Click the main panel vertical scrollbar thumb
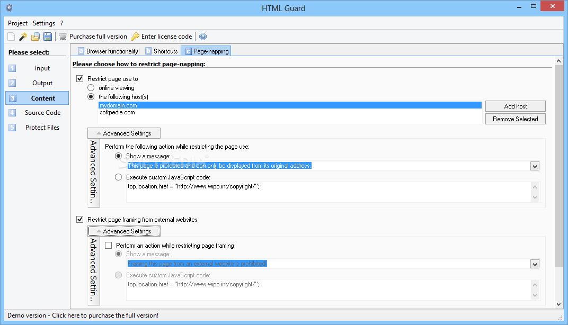 [x=558, y=166]
